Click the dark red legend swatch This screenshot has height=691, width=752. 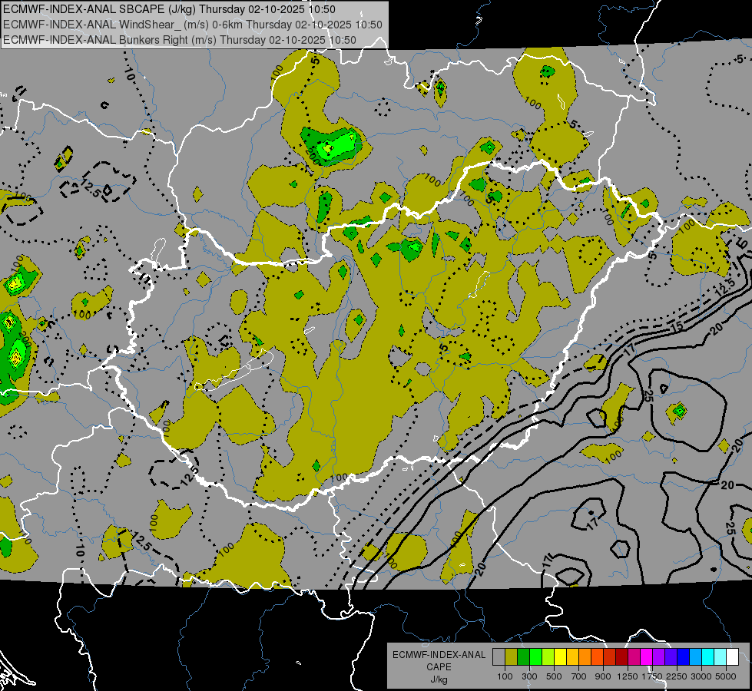point(621,657)
